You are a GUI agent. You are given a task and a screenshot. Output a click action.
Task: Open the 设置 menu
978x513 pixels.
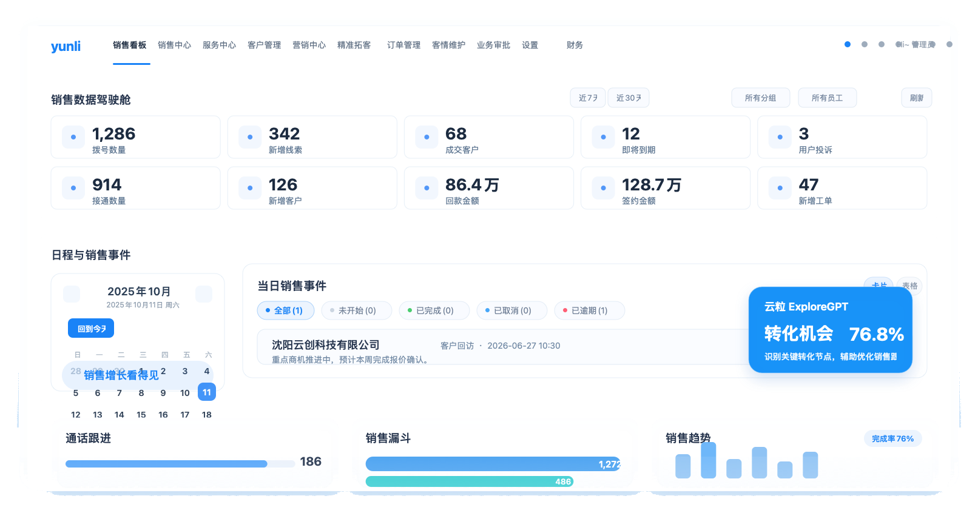(x=530, y=45)
